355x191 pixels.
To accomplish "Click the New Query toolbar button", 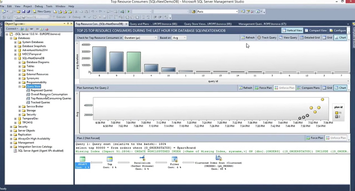I will [x=42, y=11].
